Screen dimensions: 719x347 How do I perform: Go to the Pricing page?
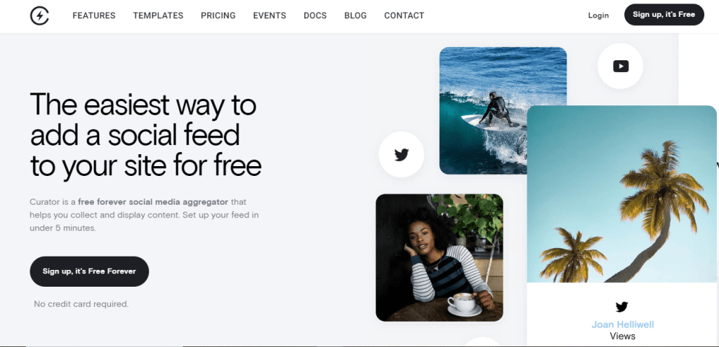click(218, 15)
